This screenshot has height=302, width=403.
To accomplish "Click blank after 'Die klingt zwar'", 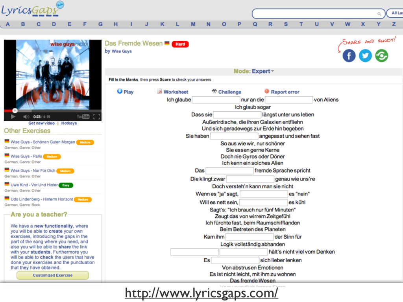I will 250,179.
